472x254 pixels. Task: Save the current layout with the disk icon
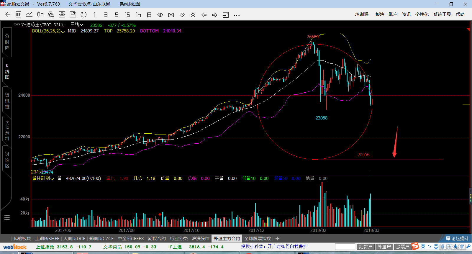[x=73, y=14]
